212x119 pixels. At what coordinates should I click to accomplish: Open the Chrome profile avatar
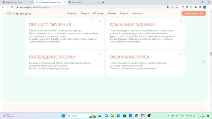point(205,7)
